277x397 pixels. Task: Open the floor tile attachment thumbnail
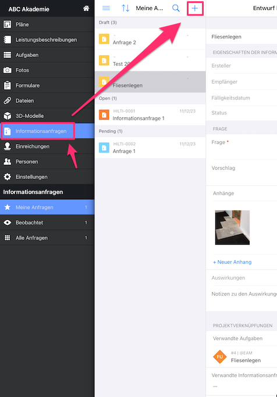(232, 227)
